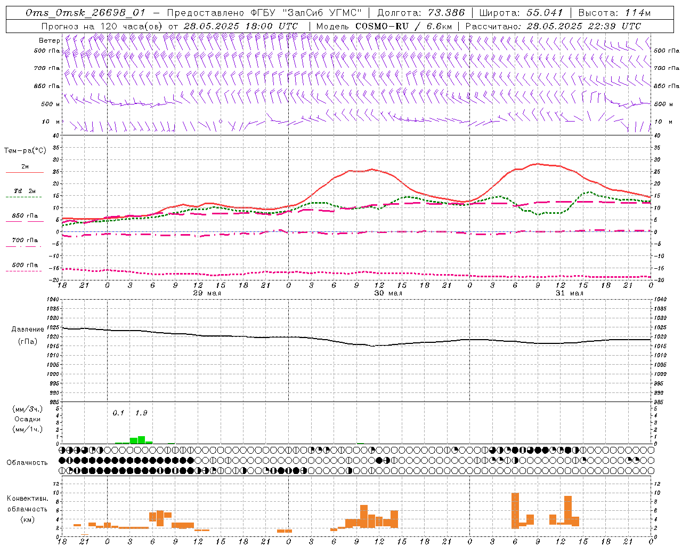
Task: Click the Ветер wind panel label
Action: pyautogui.click(x=49, y=41)
